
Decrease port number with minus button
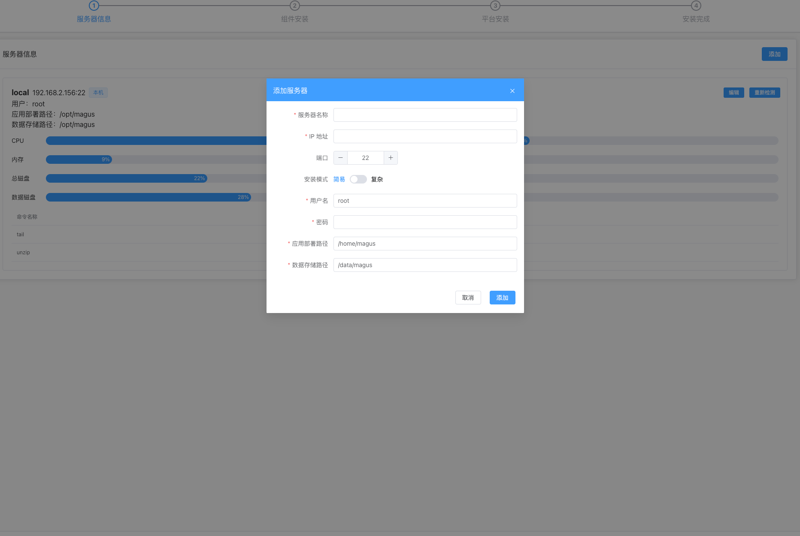[x=340, y=158]
